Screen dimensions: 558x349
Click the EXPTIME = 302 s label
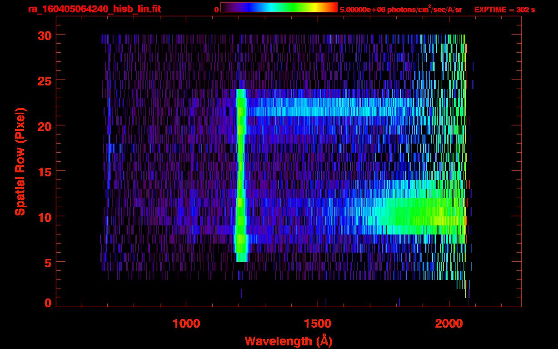[x=504, y=10]
